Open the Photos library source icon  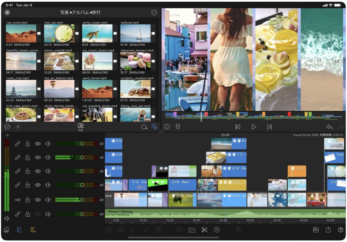click(x=7, y=12)
